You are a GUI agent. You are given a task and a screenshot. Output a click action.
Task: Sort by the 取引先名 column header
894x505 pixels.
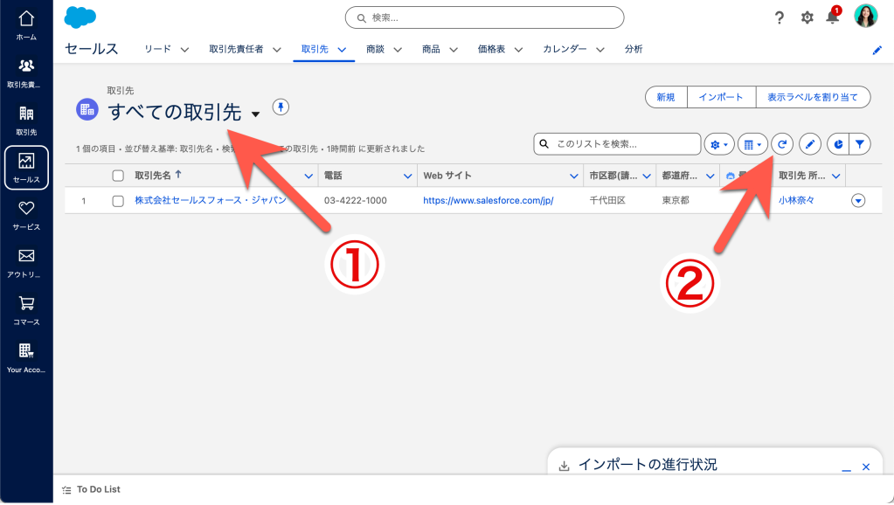[153, 176]
